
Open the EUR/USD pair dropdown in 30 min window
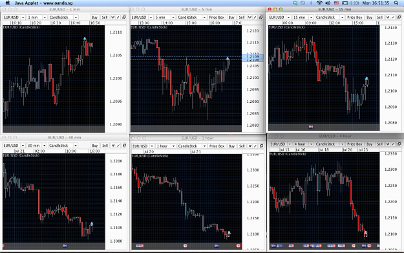(14, 146)
